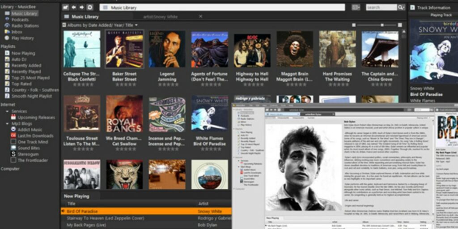
Task: Rate the Baker Street album with stars
Action: [x=126, y=85]
